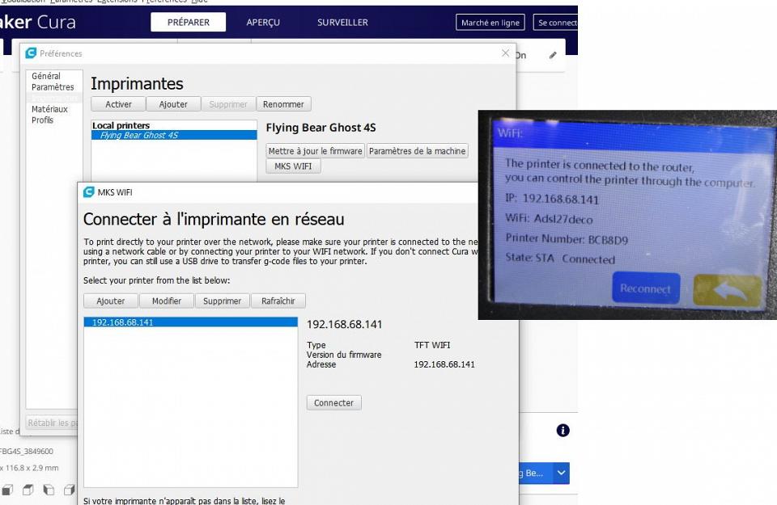Switch to front view cube icon
This screenshot has width=777, height=505.
tap(7, 490)
